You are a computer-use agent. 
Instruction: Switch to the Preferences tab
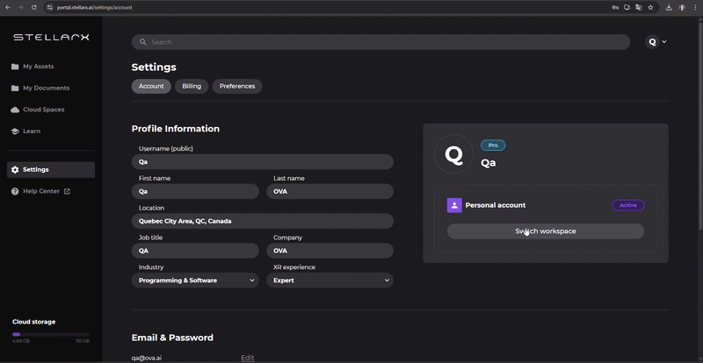pos(237,86)
